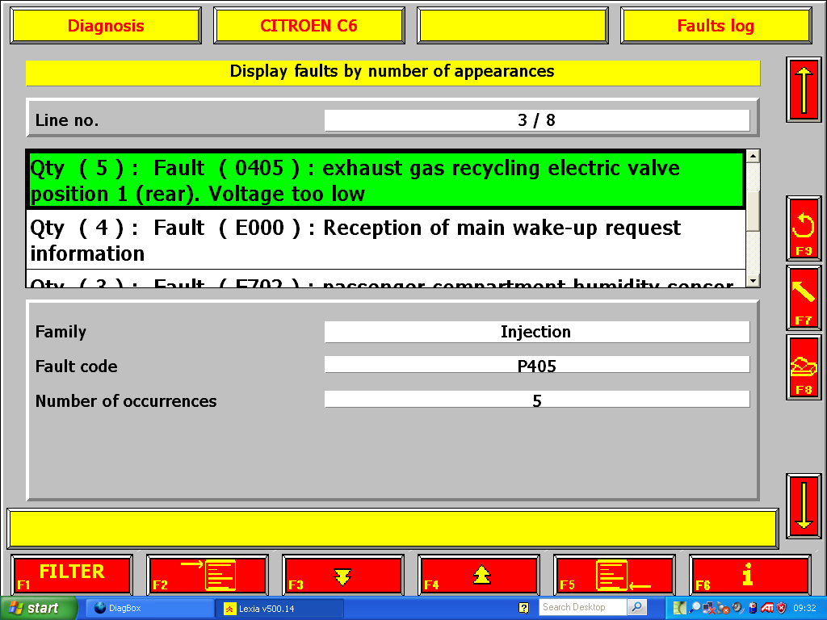This screenshot has width=827, height=620.
Task: Click the F5 list-return arrow button
Action: point(614,575)
